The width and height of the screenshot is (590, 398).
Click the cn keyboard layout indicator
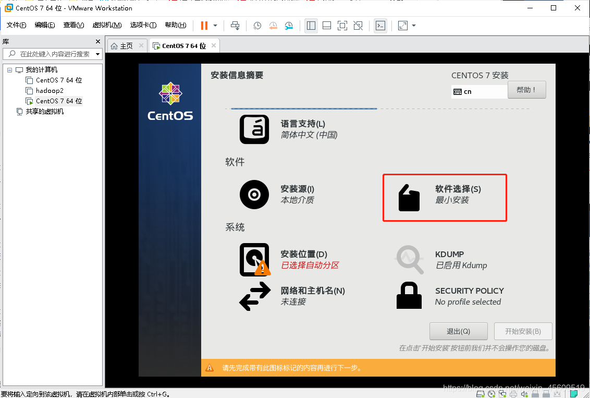[x=479, y=91]
